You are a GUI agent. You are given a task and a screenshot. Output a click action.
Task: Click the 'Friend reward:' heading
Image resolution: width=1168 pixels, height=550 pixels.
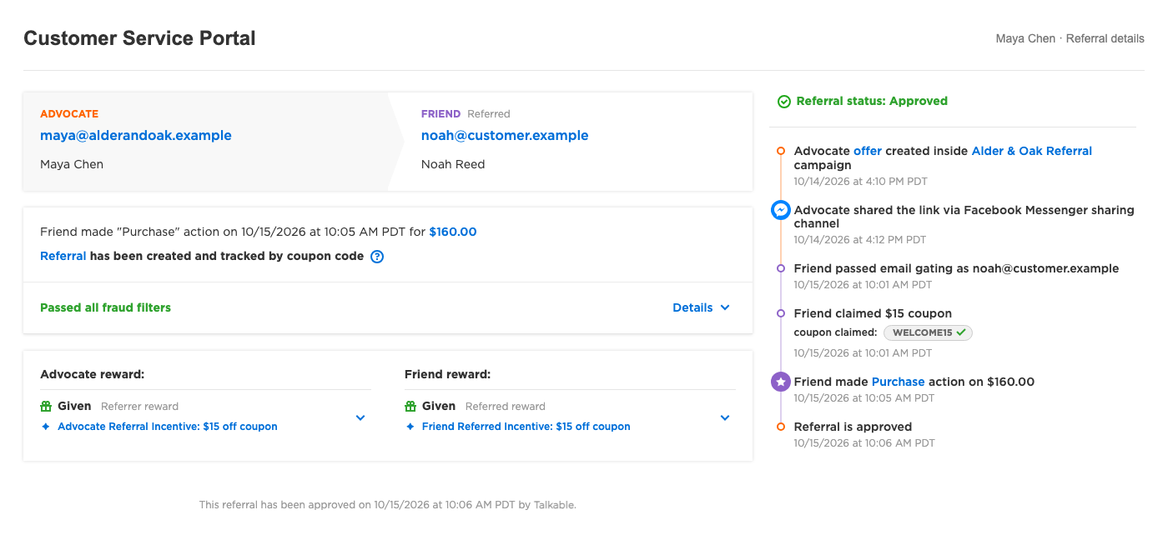point(447,374)
